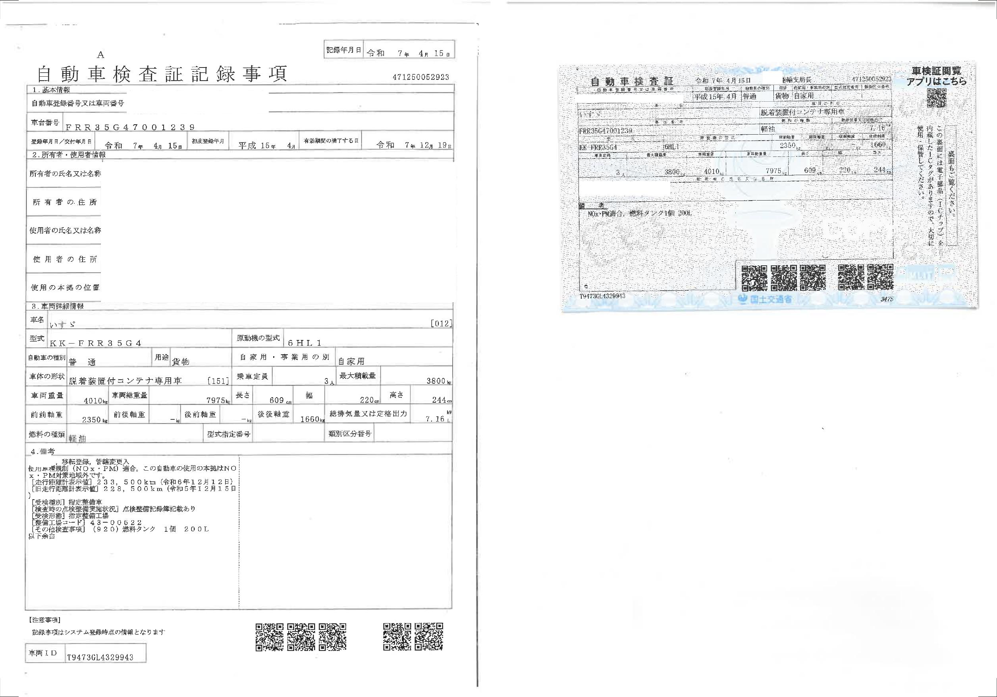The width and height of the screenshot is (997, 697).
Task: Click the 自動車の種別 label
Action: click(47, 357)
